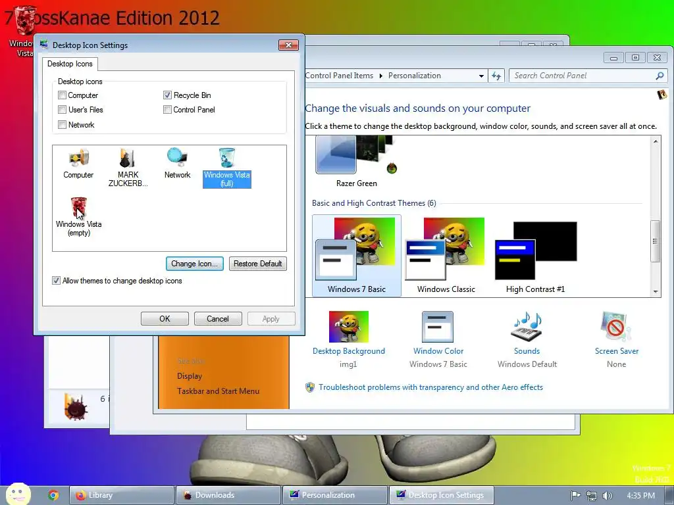Viewport: 674px width, 505px height.
Task: Click the volume speaker tray icon
Action: point(607,496)
